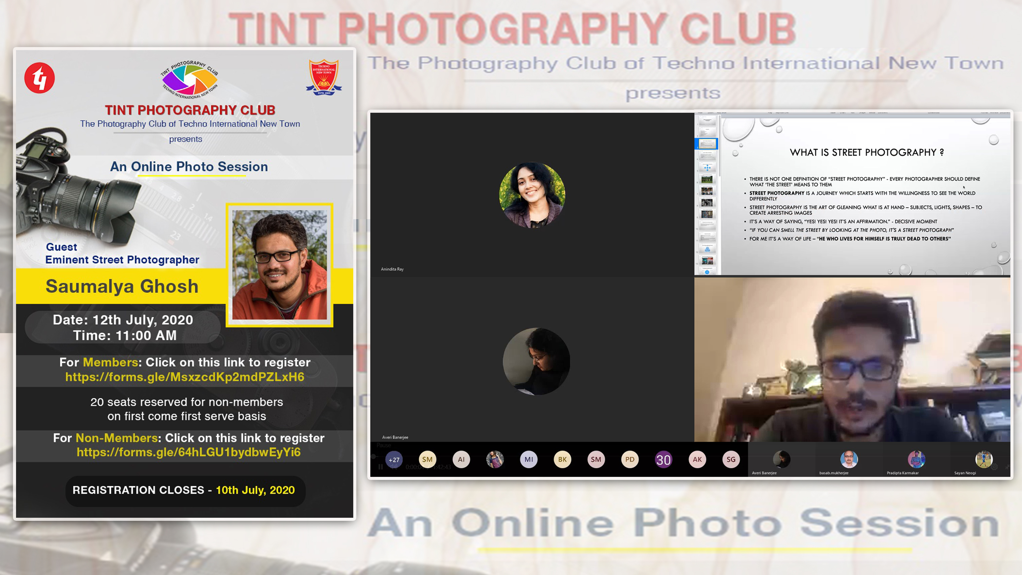
Task: Click 'Eminent Street Photographer' text
Action: click(x=122, y=260)
